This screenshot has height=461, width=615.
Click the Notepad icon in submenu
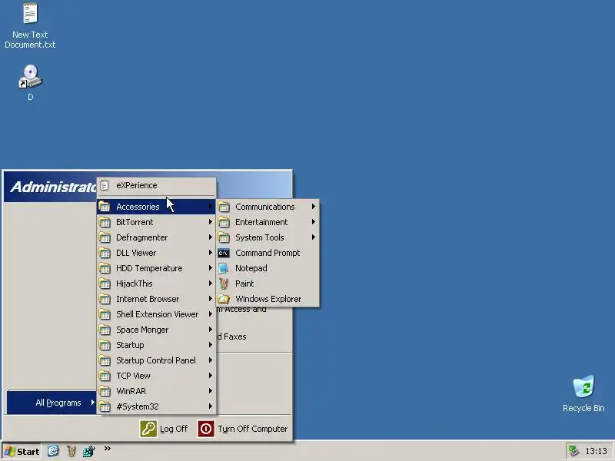pyautogui.click(x=224, y=268)
